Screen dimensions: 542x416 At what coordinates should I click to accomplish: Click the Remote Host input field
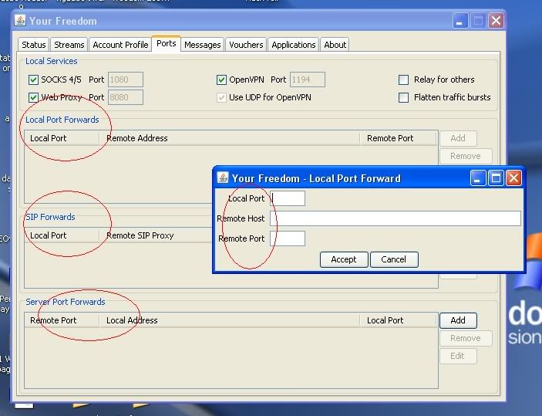pyautogui.click(x=396, y=218)
